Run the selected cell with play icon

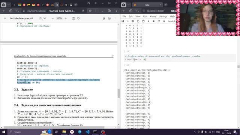coord(148,21)
